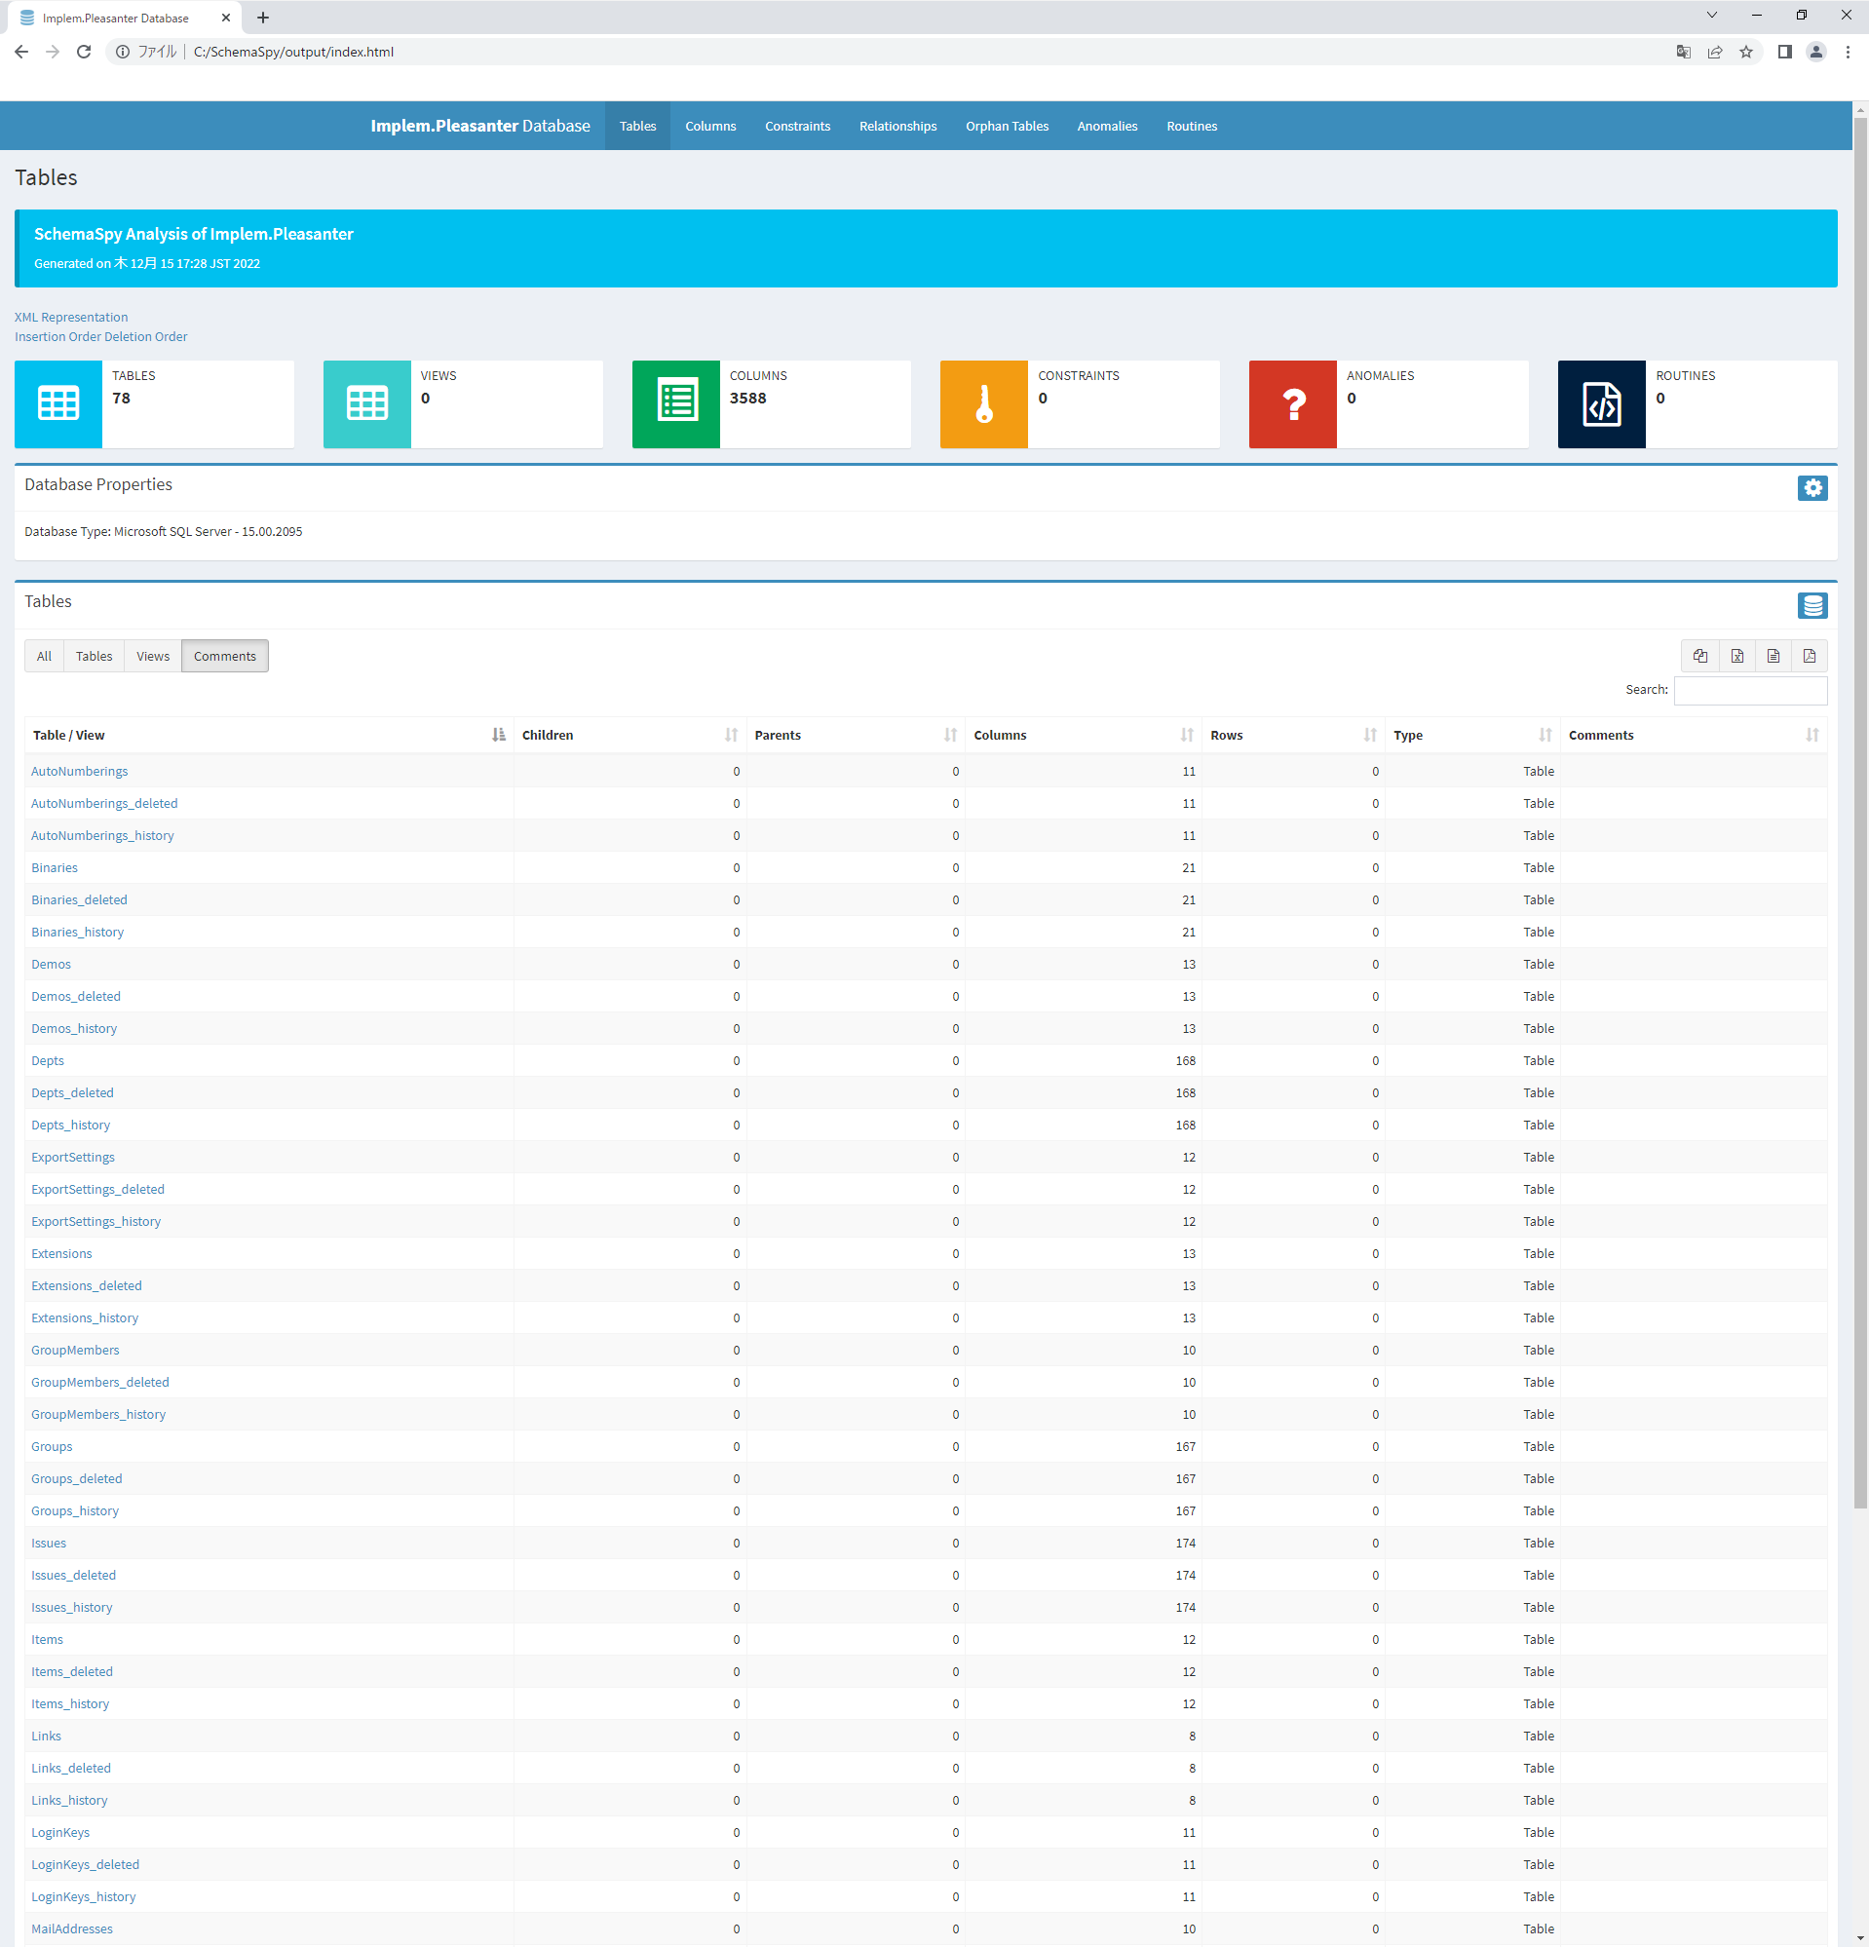Export table to PDF file icon
The height and width of the screenshot is (1947, 1869).
coord(1810,656)
